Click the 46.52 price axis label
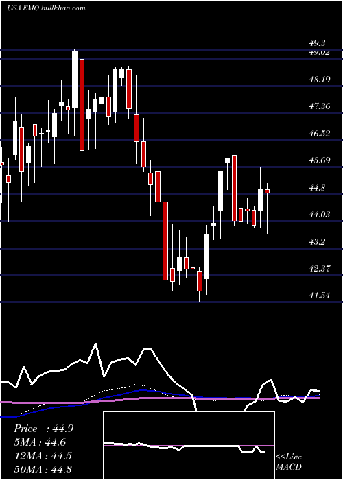The width and height of the screenshot is (343, 480). [320, 134]
